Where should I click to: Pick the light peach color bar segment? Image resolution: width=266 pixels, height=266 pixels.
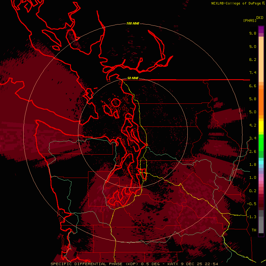coord(261,61)
